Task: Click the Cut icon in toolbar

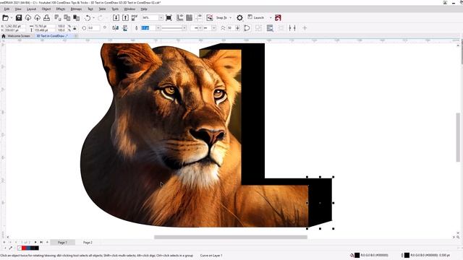Action: tap(58, 18)
